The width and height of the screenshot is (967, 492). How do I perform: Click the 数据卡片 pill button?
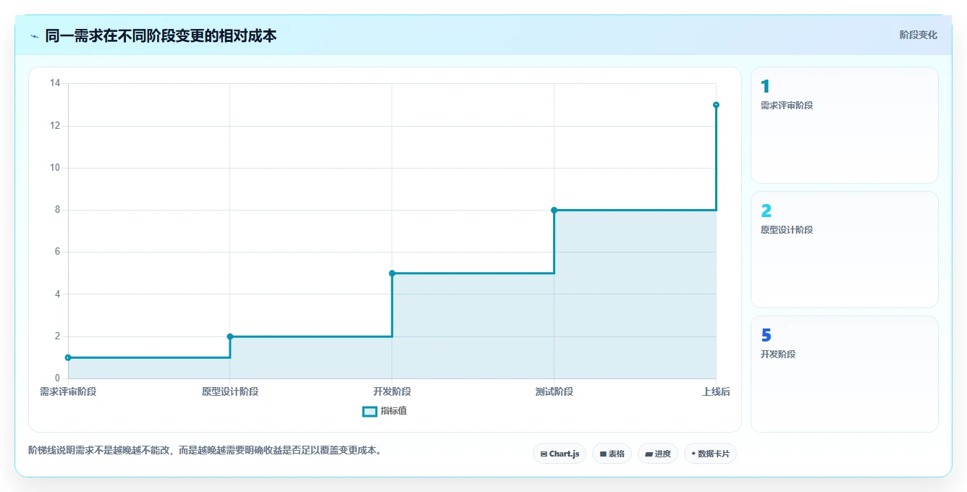click(x=710, y=454)
